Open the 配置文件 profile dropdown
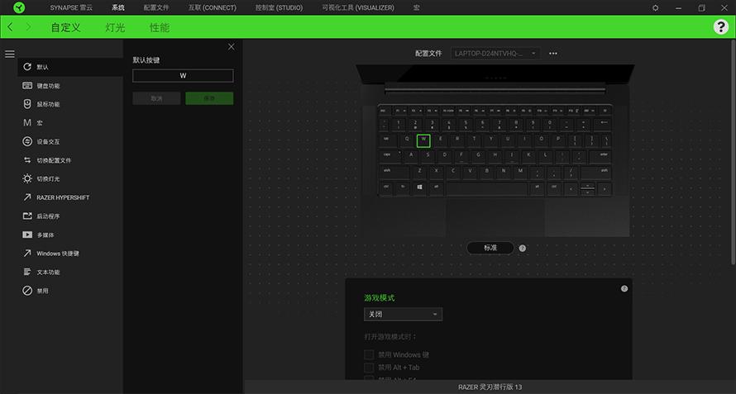This screenshot has height=394, width=736. [495, 54]
